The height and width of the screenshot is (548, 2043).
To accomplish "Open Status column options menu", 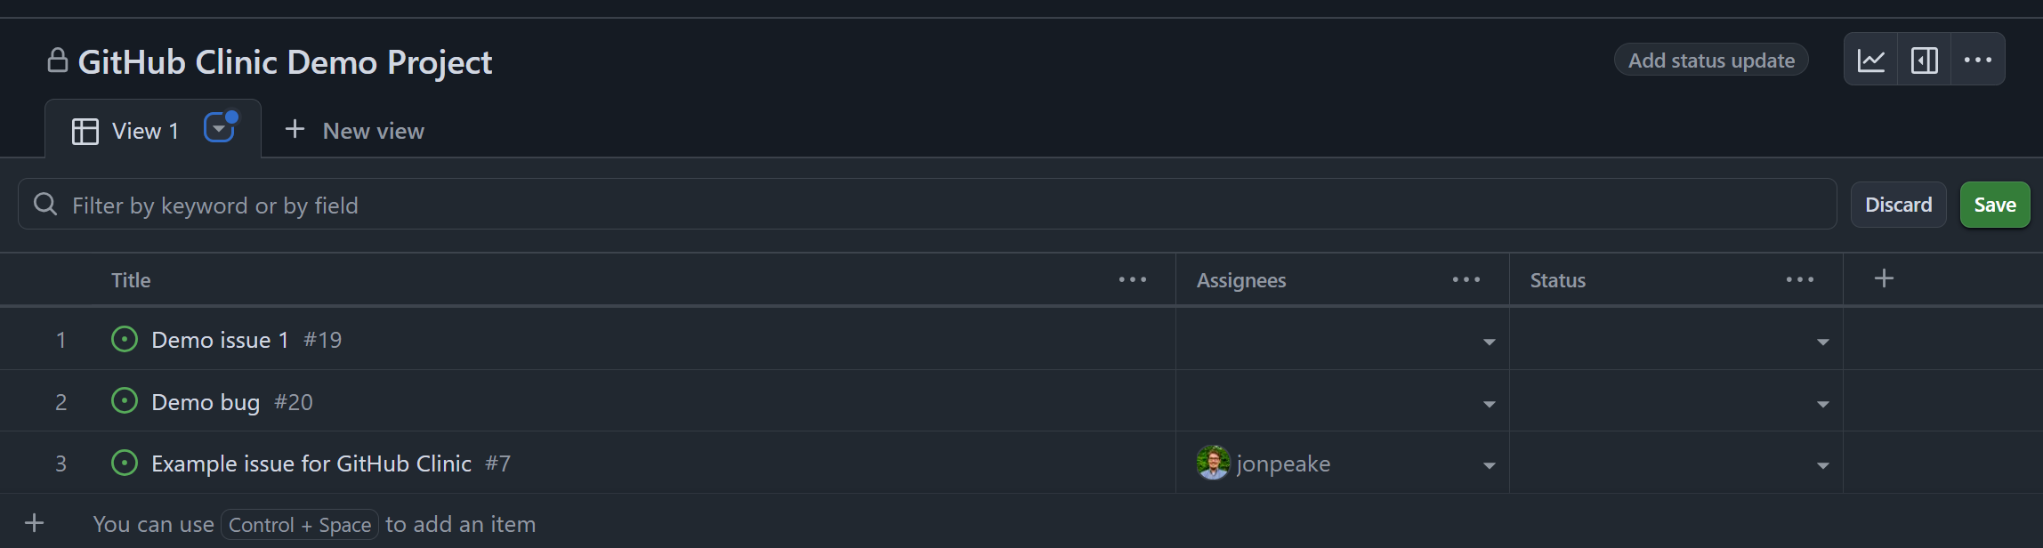I will coord(1799,280).
